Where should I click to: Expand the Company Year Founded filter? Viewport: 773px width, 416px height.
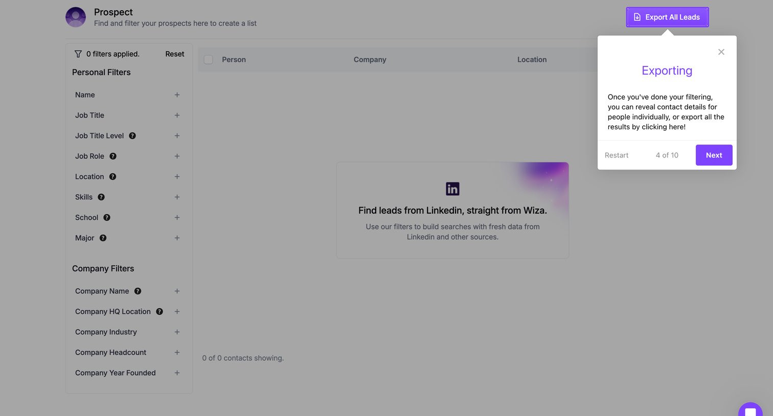pos(177,373)
